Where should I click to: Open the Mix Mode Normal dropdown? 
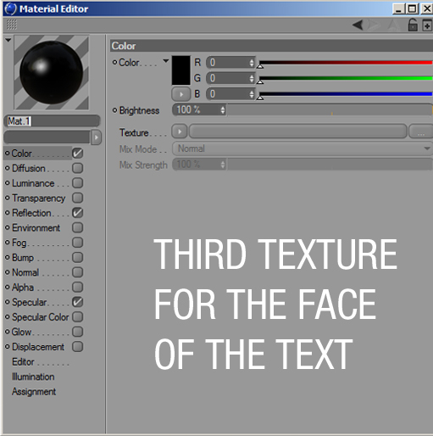303,148
